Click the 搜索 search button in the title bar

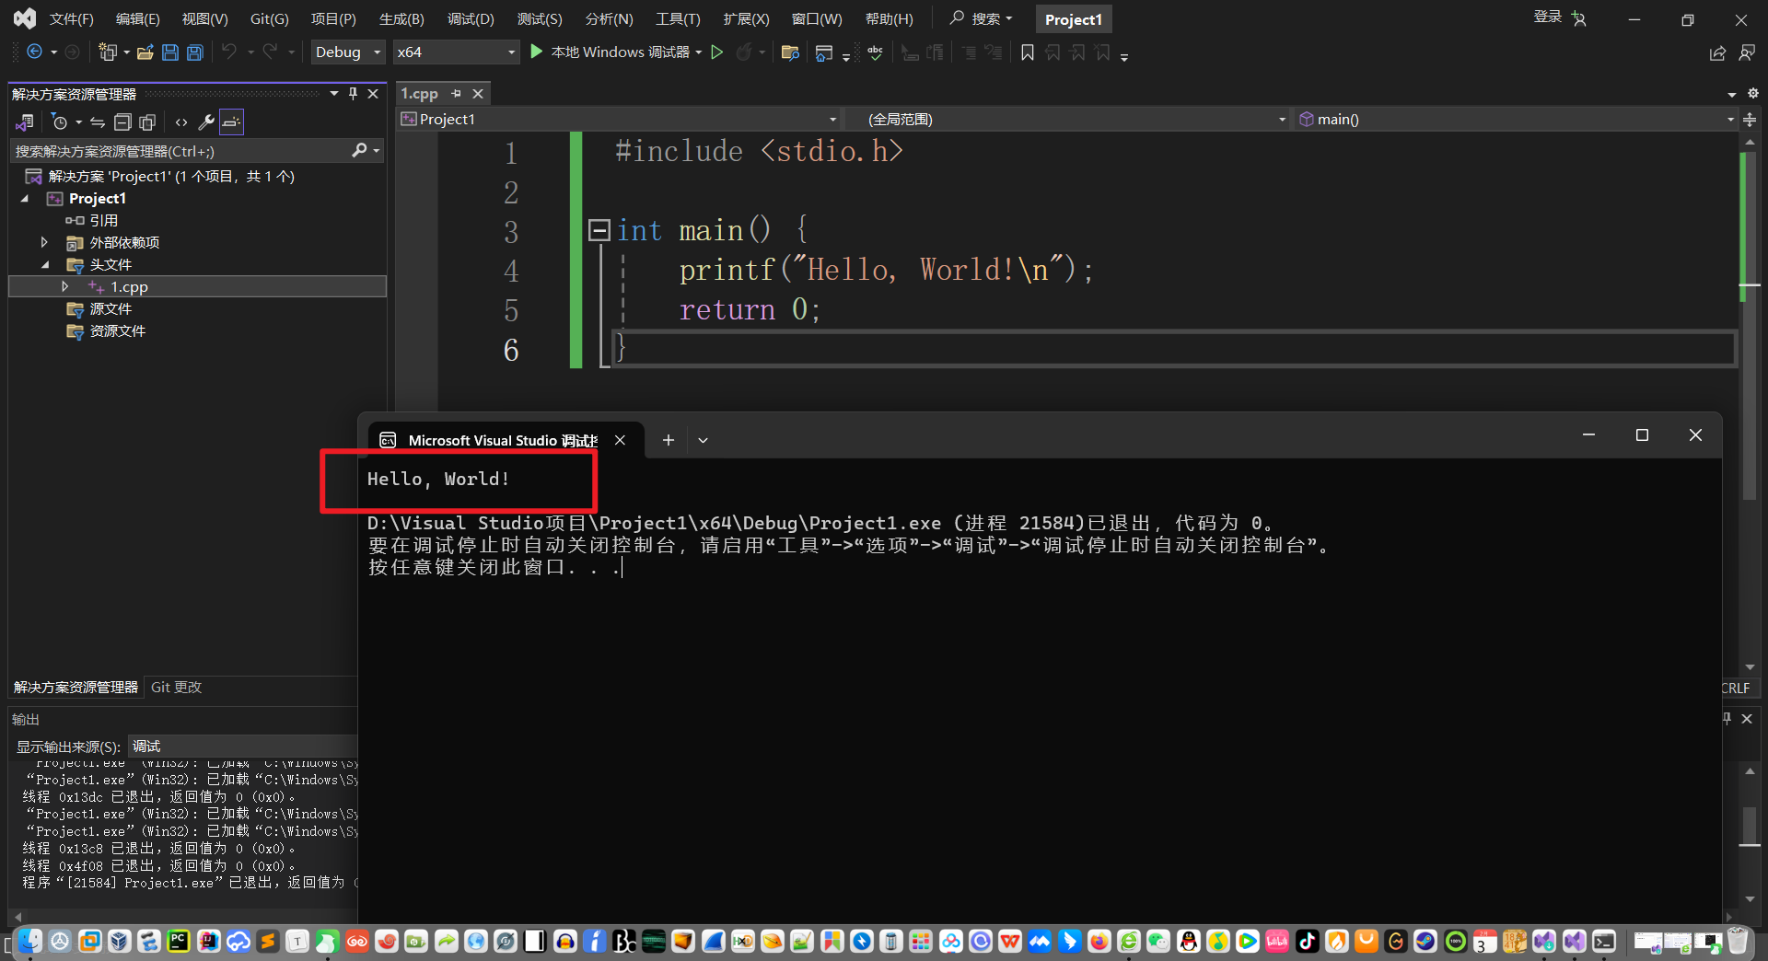pos(982,19)
